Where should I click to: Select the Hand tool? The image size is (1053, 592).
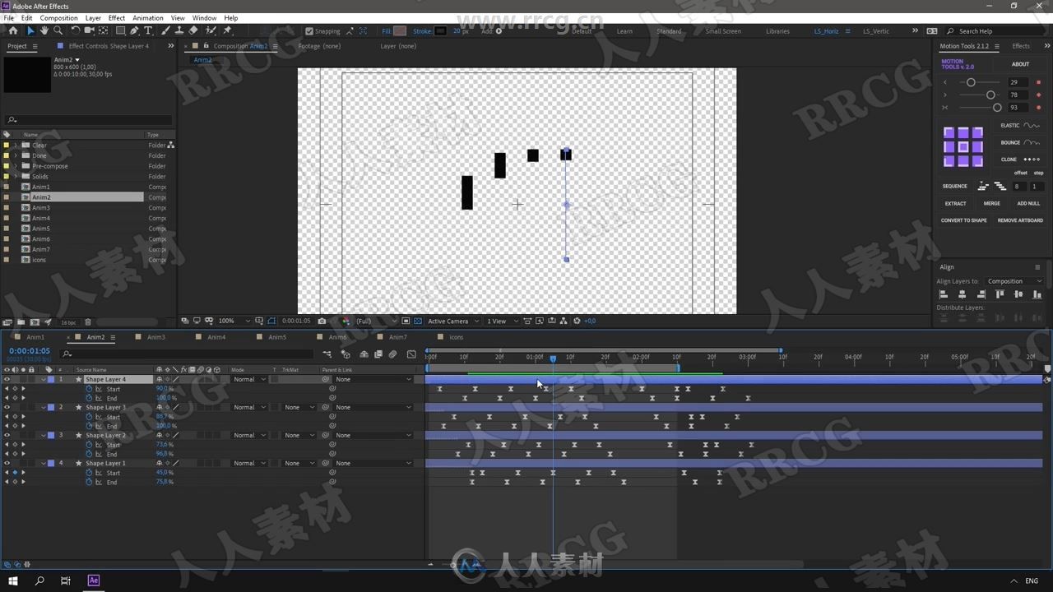click(x=44, y=30)
